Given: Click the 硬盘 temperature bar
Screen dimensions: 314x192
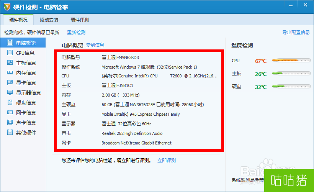Looking at the screenshot, I should coord(291,87).
